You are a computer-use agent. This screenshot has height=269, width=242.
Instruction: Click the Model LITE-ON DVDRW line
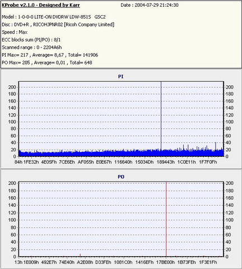(x=54, y=17)
